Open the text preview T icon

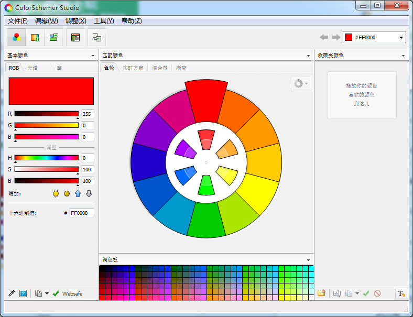[x=401, y=293]
